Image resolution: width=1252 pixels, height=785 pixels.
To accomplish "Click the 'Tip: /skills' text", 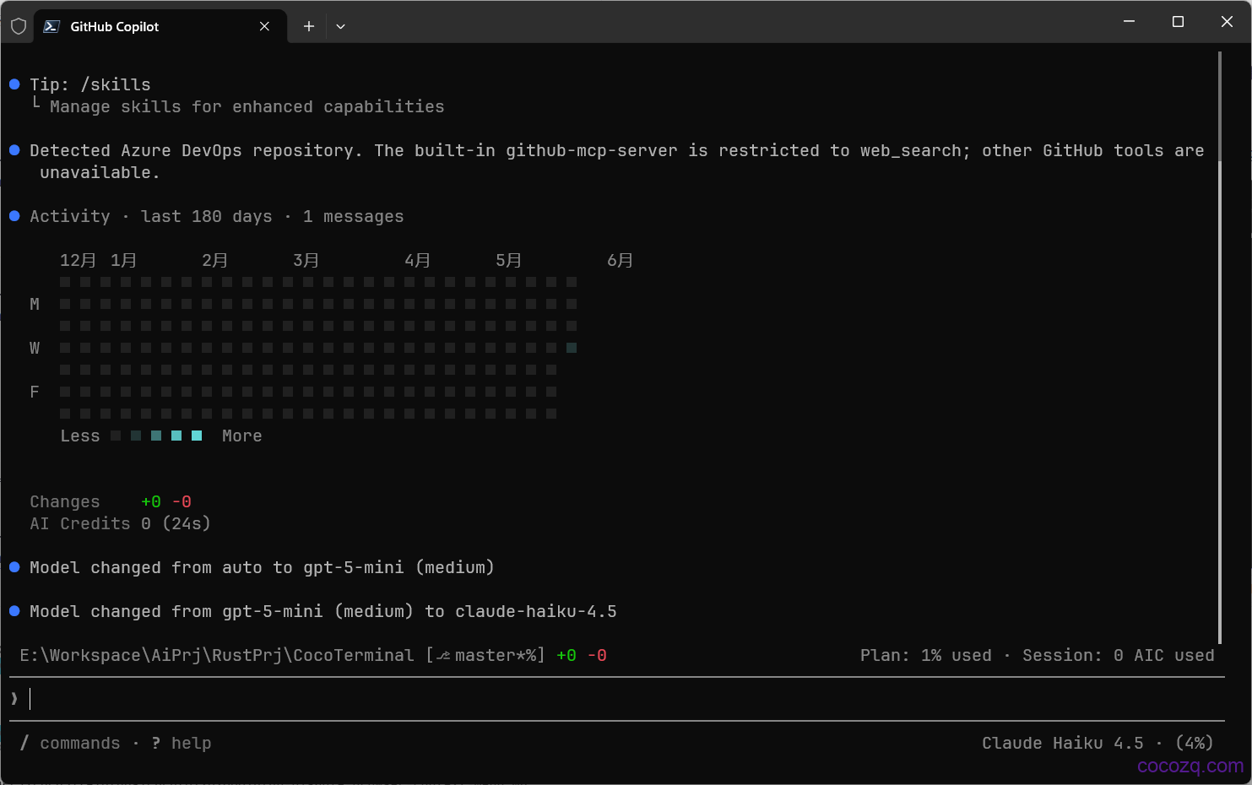I will pos(90,84).
